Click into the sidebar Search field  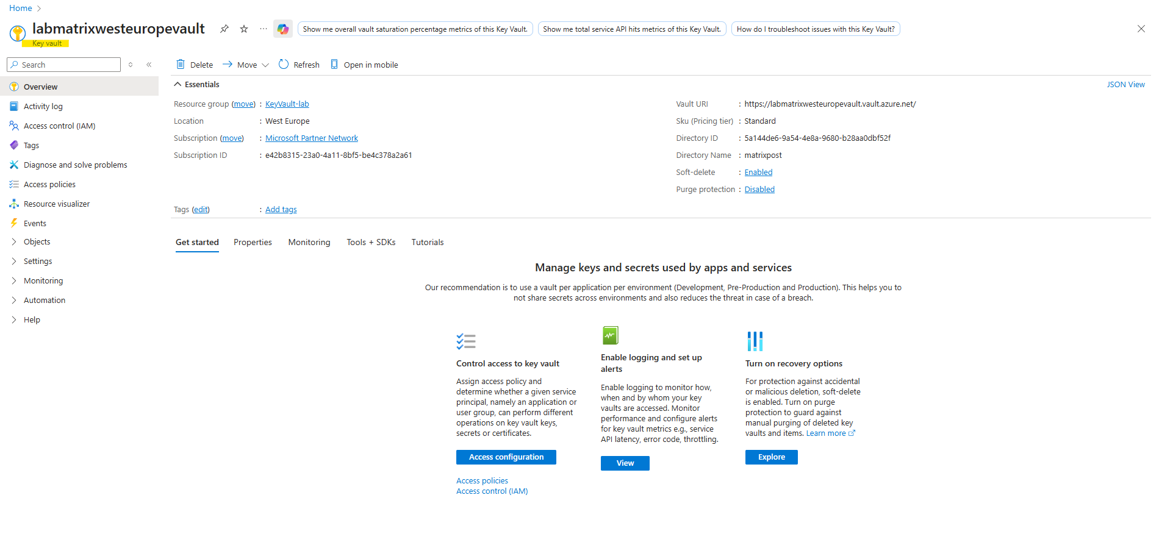tap(64, 65)
